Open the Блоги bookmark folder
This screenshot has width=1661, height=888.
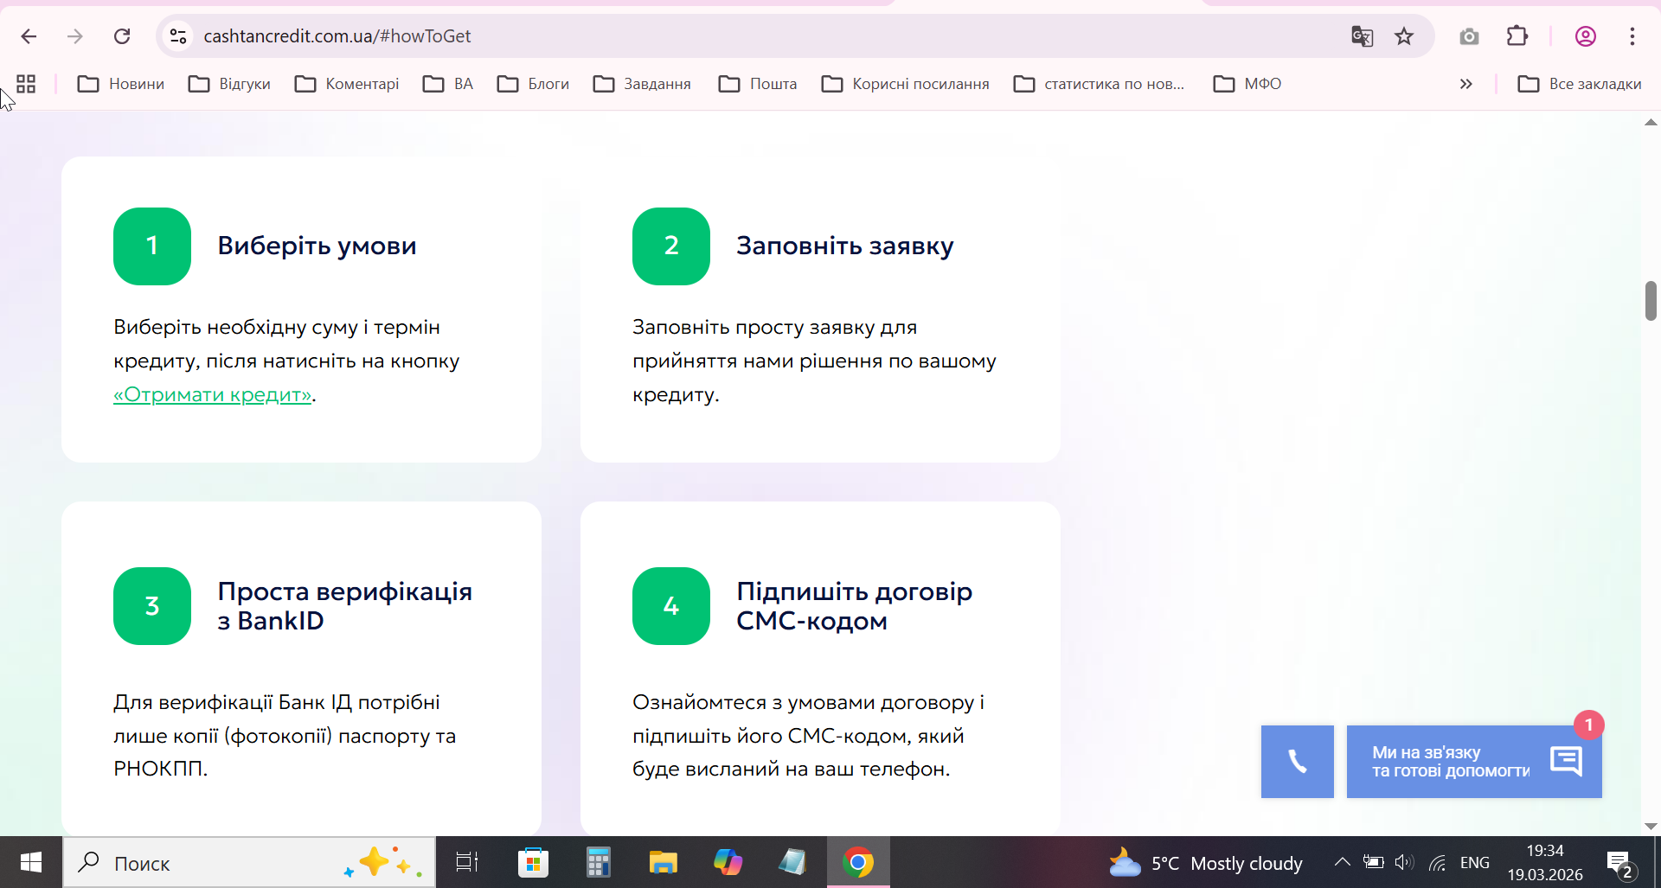pos(533,84)
